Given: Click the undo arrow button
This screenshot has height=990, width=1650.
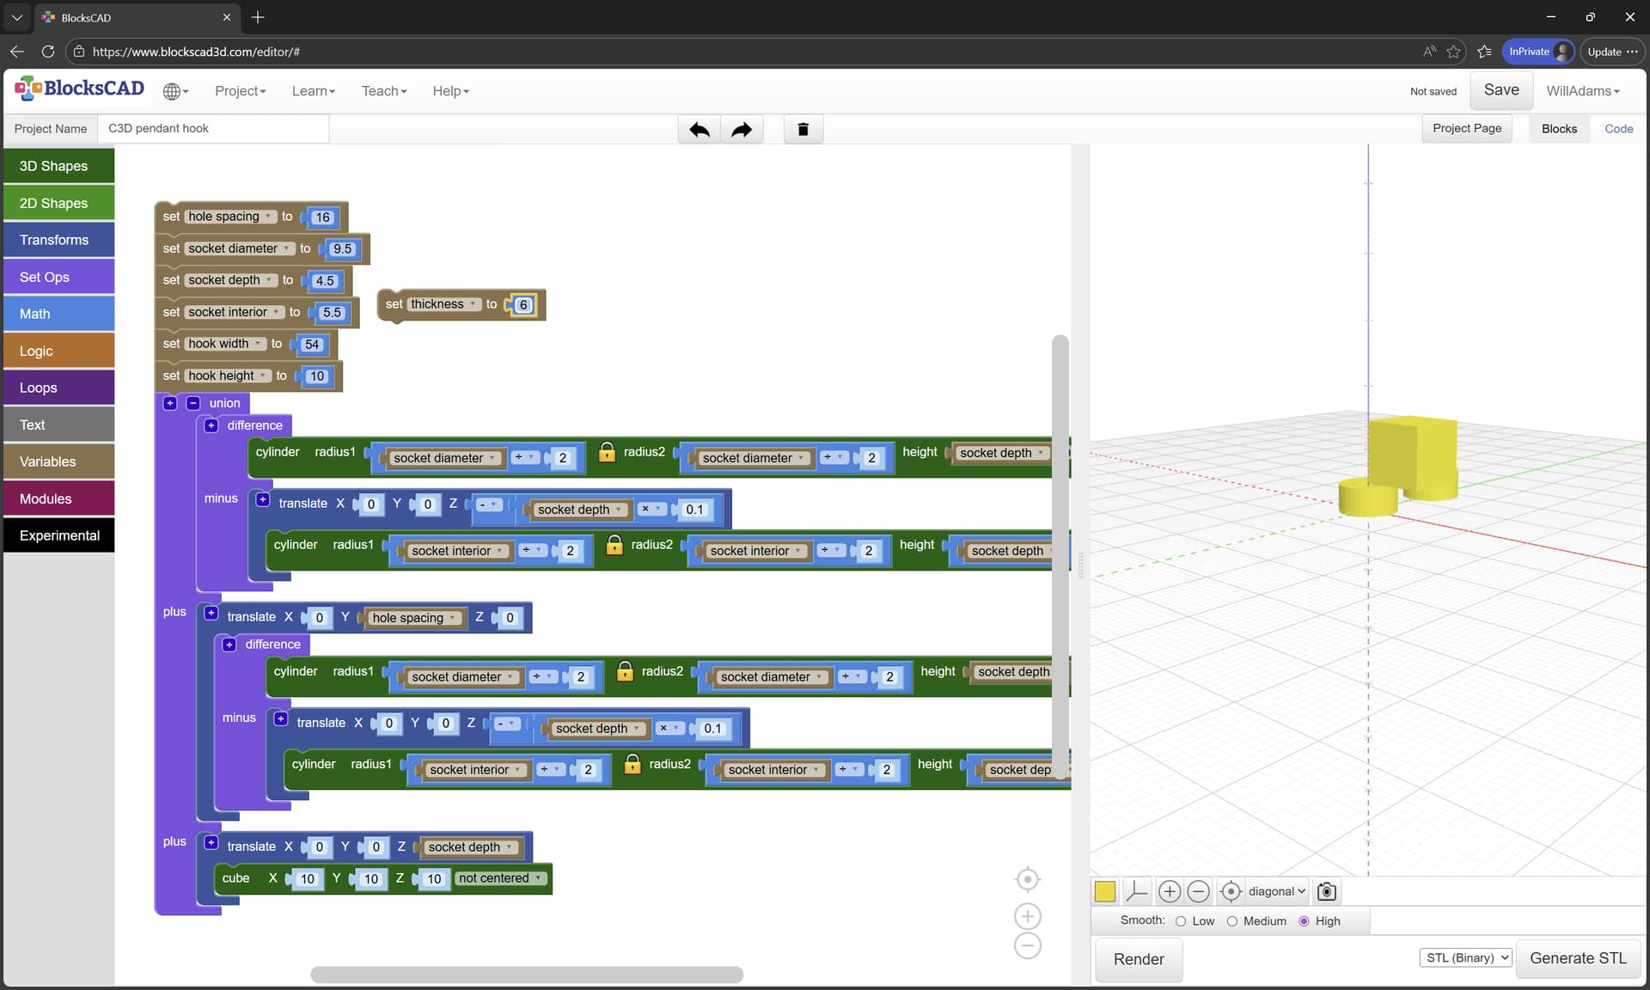Looking at the screenshot, I should click(699, 130).
